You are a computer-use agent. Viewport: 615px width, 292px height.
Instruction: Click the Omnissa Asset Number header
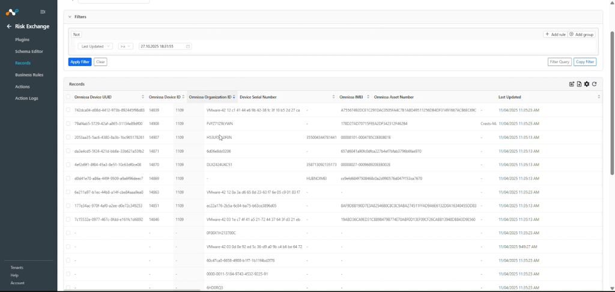(394, 97)
